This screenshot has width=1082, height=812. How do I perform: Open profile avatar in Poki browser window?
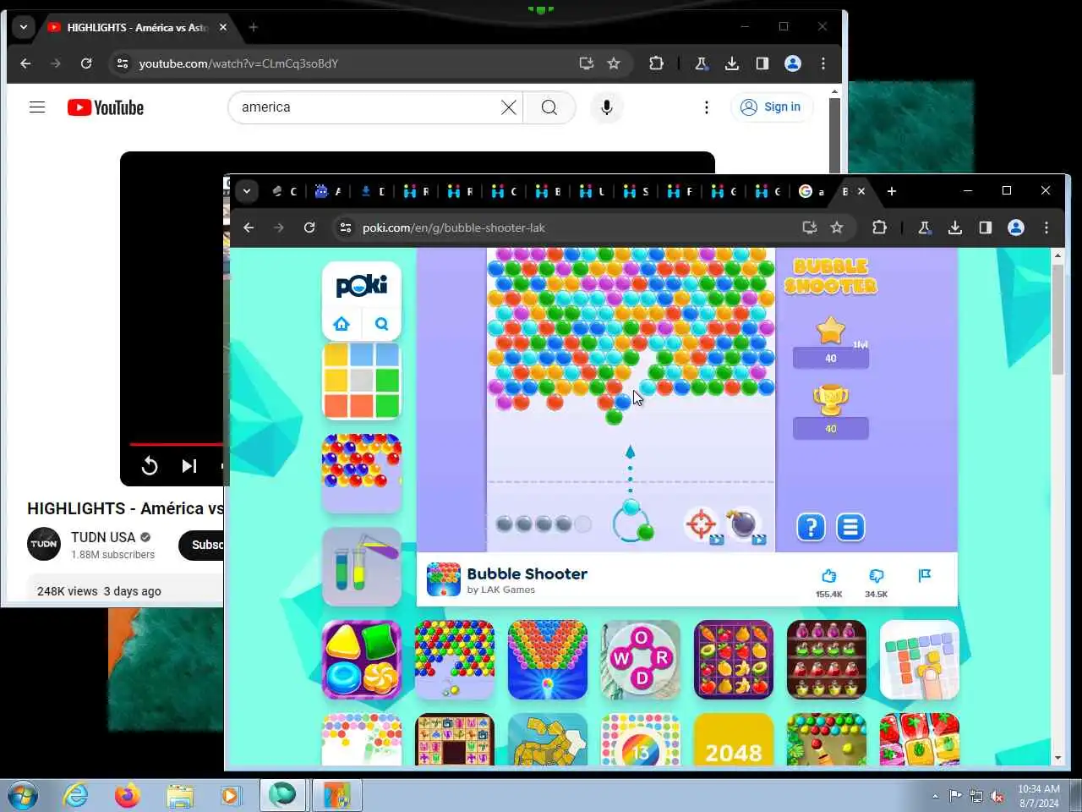tap(1016, 228)
